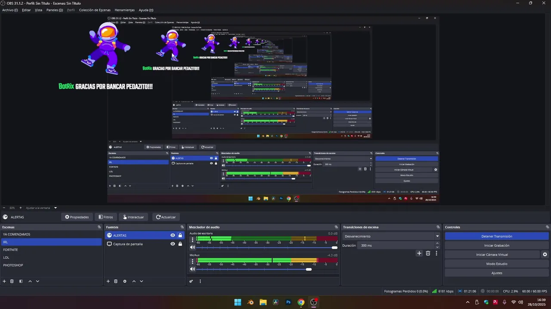Open audio mixer options three-dot menu
This screenshot has height=309, width=551.
[200, 281]
